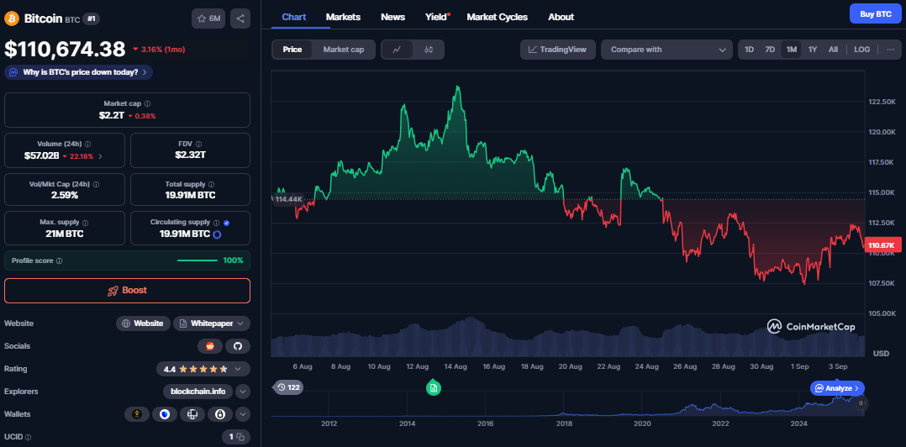Click the Profile score info icon

pos(59,261)
